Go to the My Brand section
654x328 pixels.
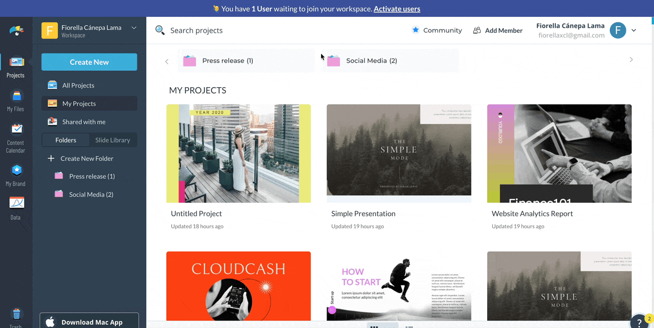(16, 171)
